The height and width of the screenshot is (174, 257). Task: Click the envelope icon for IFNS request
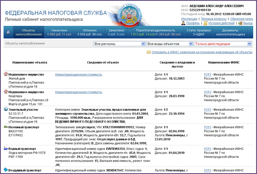149,52
